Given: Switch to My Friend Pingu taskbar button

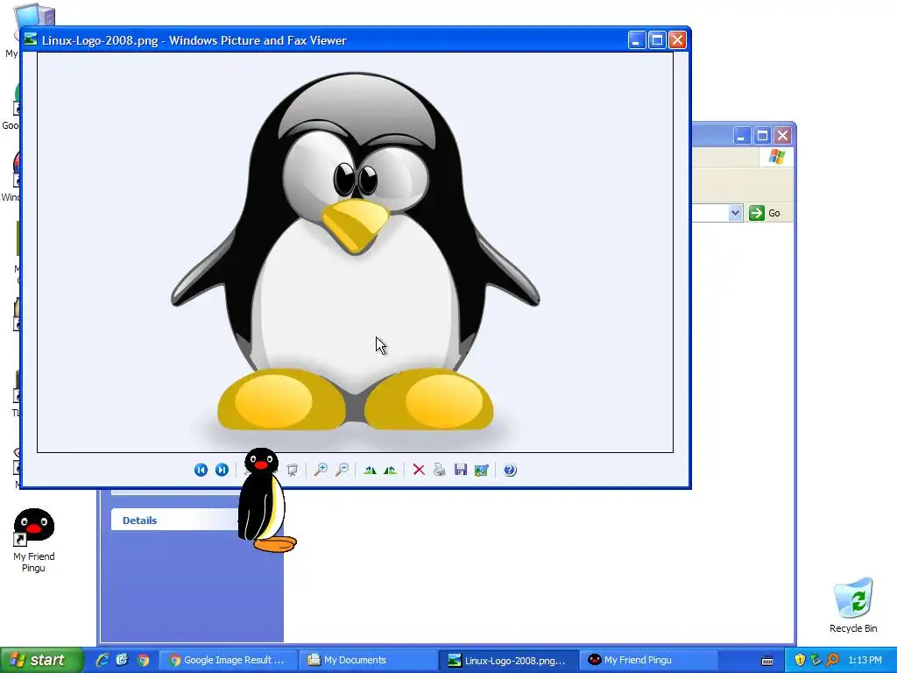Looking at the screenshot, I should (x=649, y=660).
